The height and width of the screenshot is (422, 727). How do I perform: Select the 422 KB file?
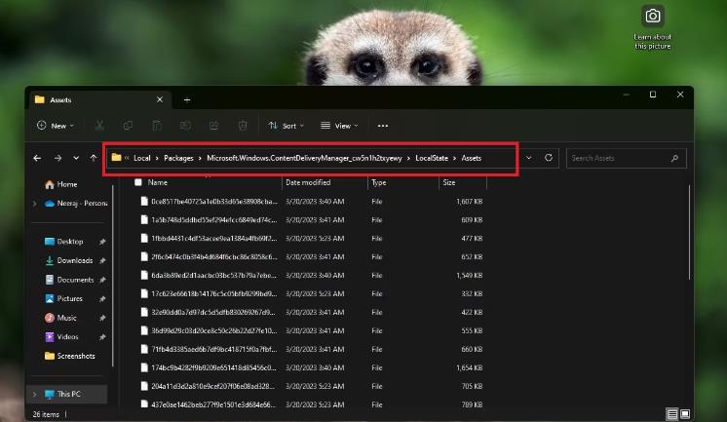pyautogui.click(x=311, y=312)
